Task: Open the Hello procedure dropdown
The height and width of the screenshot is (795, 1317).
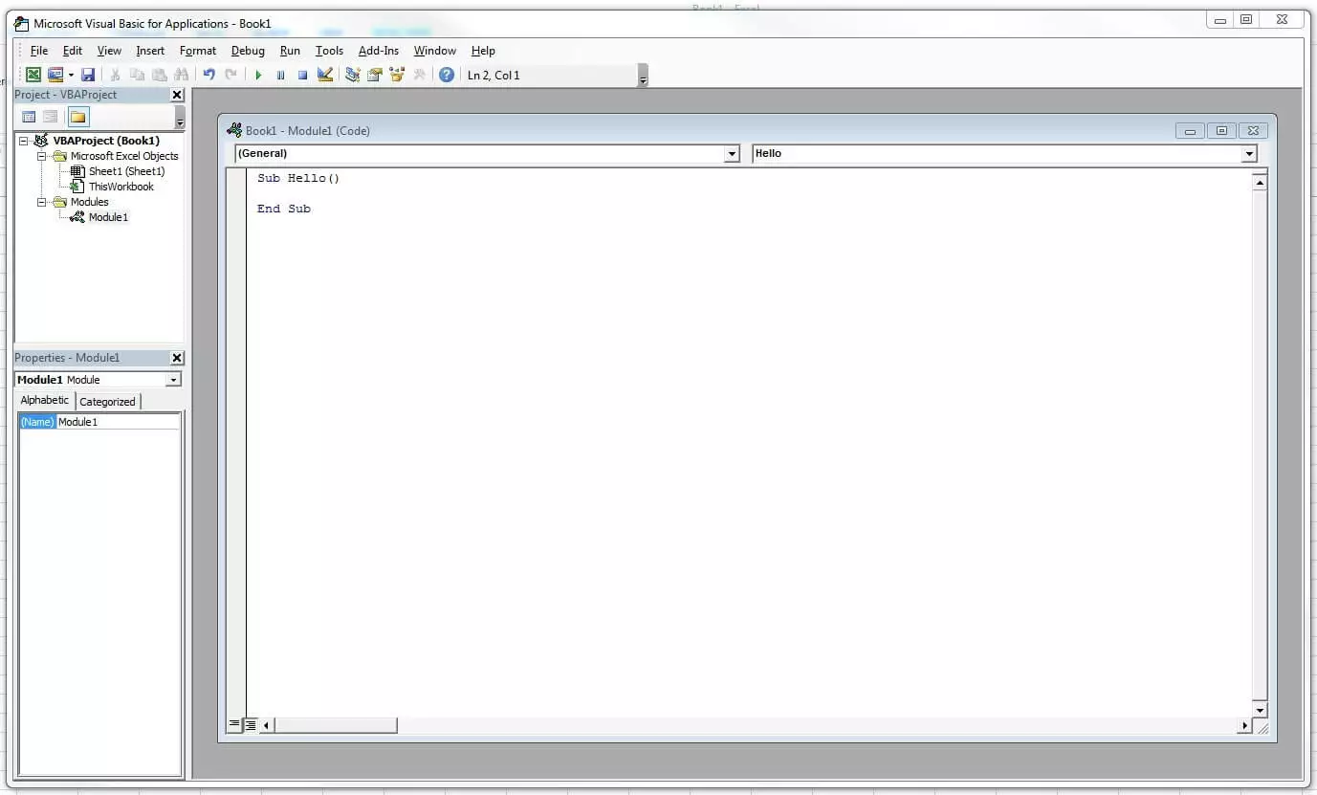Action: pos(1248,154)
